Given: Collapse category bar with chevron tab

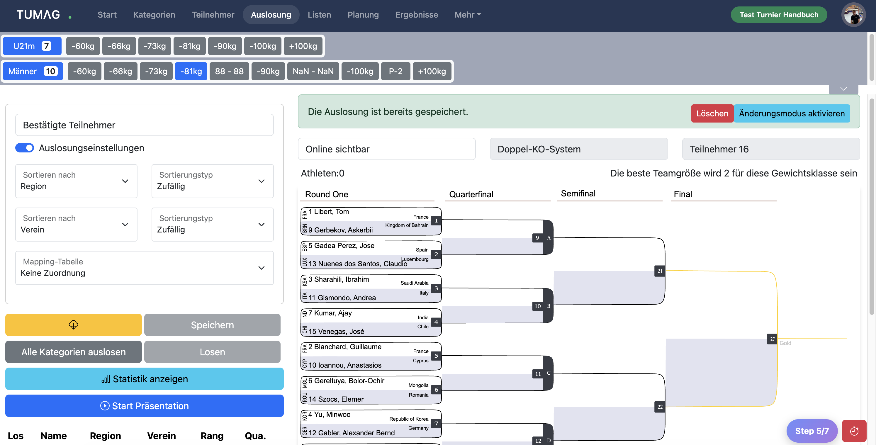Looking at the screenshot, I should point(844,89).
